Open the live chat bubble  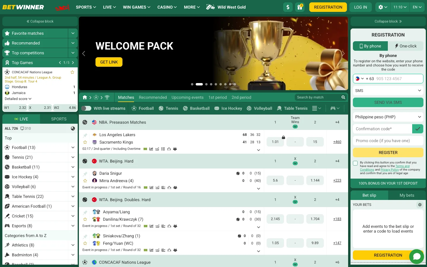[x=417, y=257]
